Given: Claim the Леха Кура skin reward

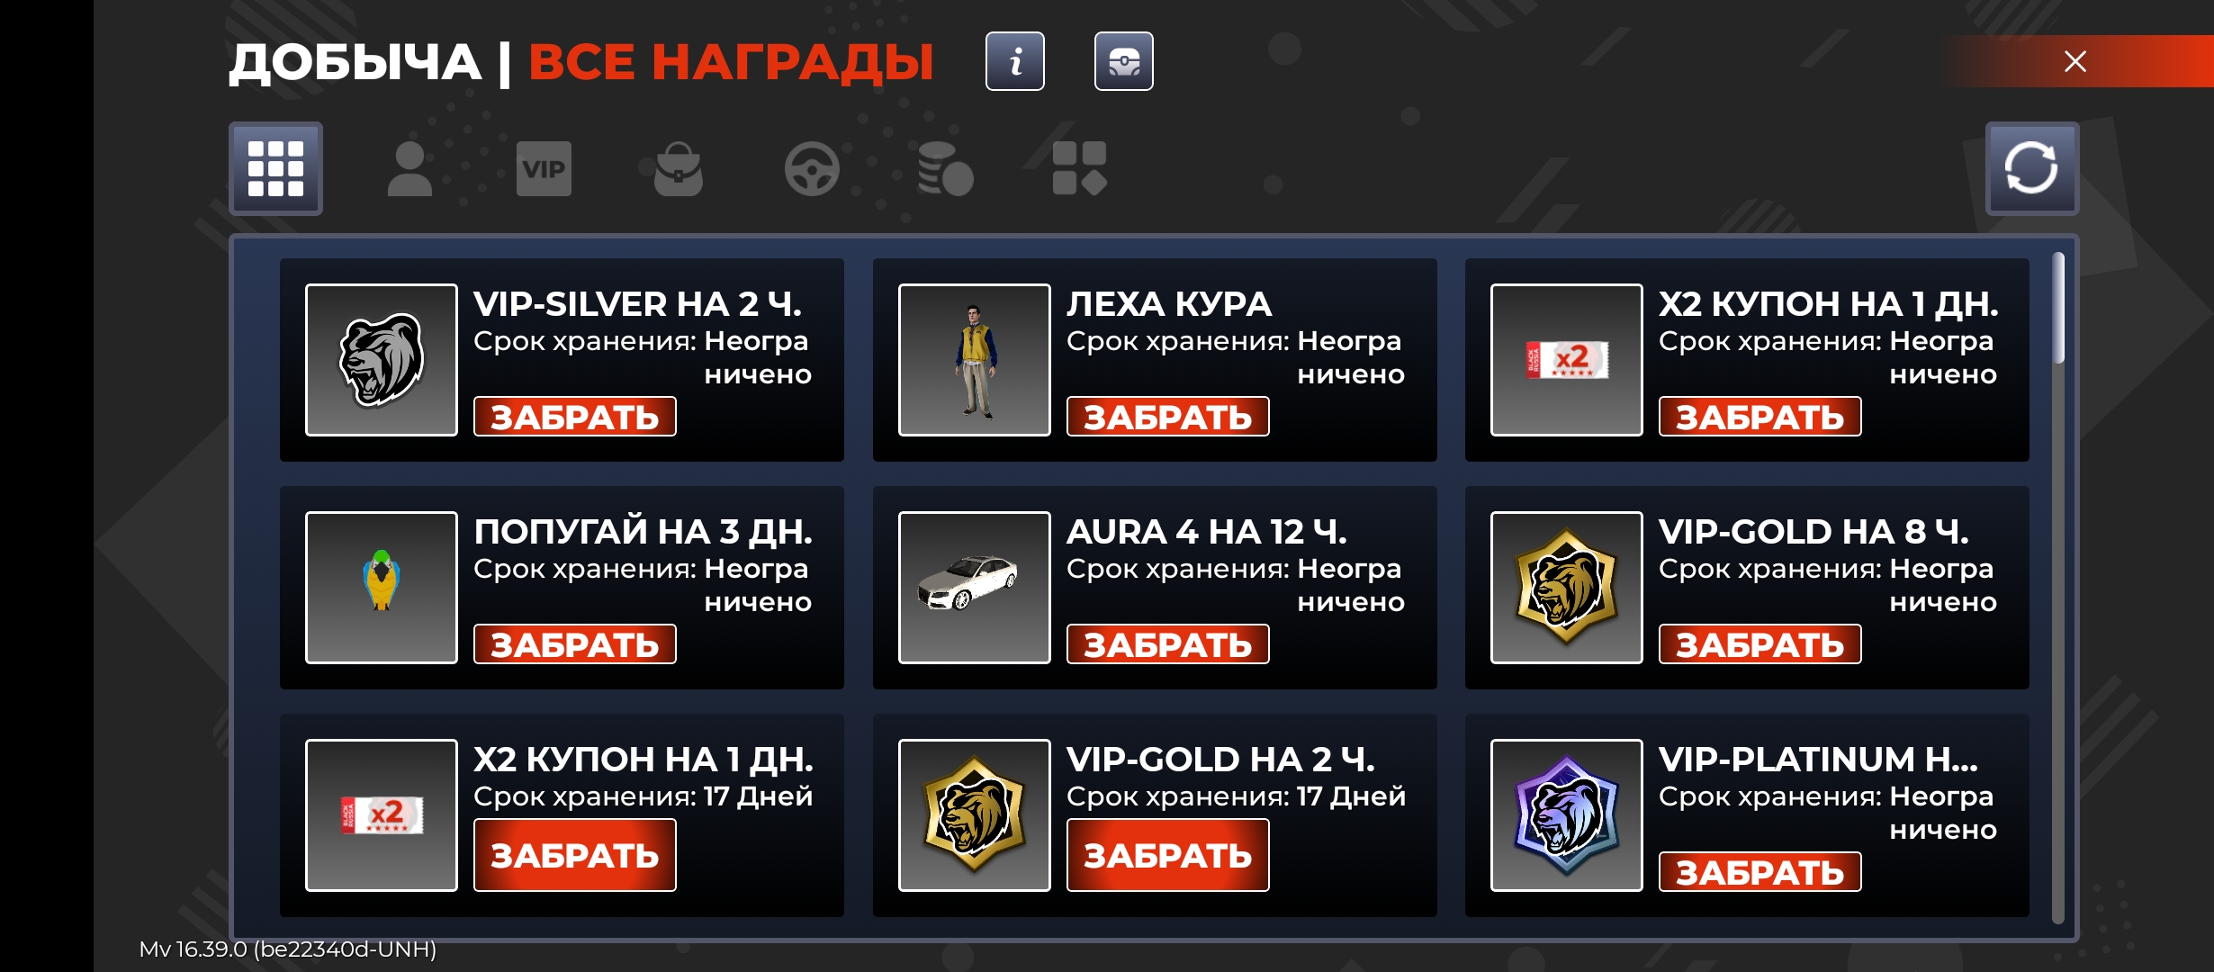Looking at the screenshot, I should [x=1168, y=417].
